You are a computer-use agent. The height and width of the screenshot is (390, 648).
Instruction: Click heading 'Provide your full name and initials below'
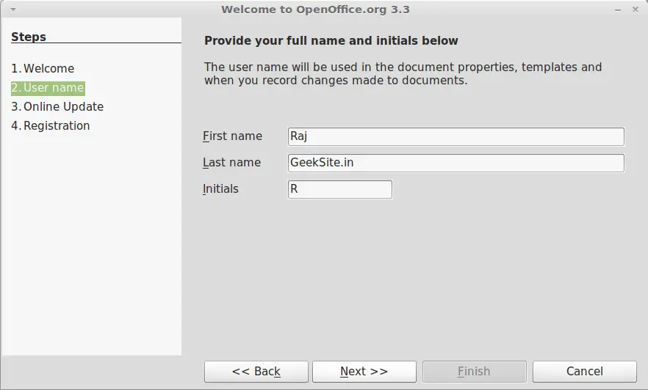pyautogui.click(x=331, y=41)
